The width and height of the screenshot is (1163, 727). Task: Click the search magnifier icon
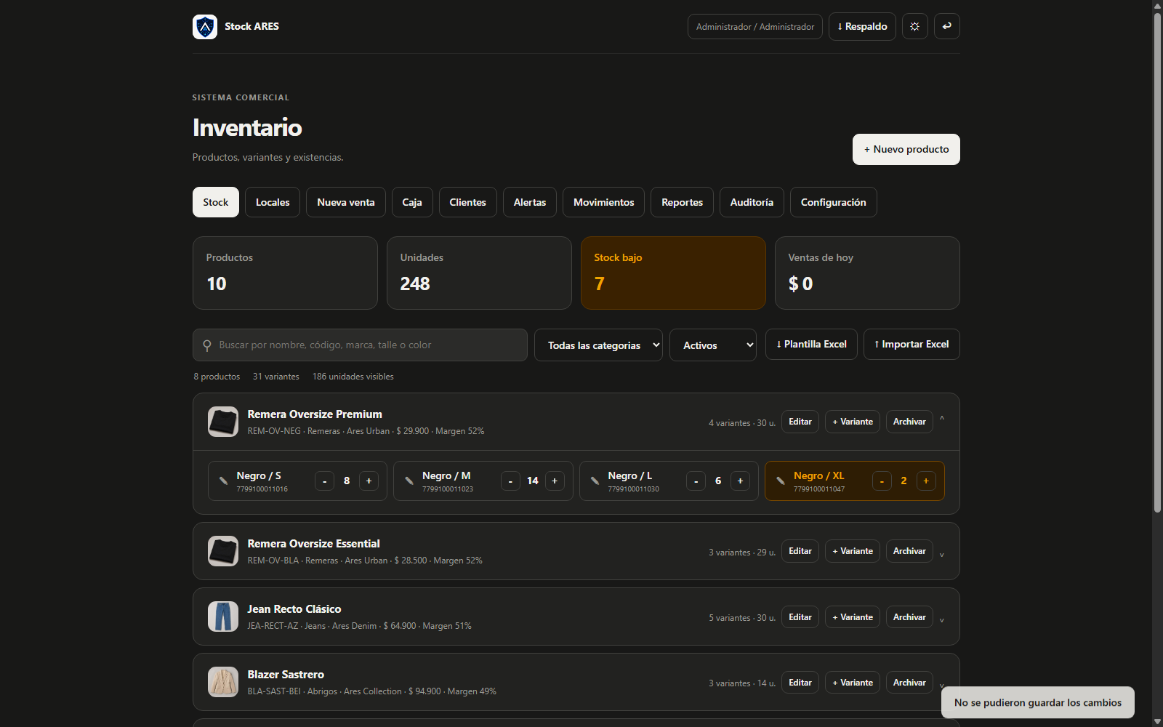click(x=207, y=345)
